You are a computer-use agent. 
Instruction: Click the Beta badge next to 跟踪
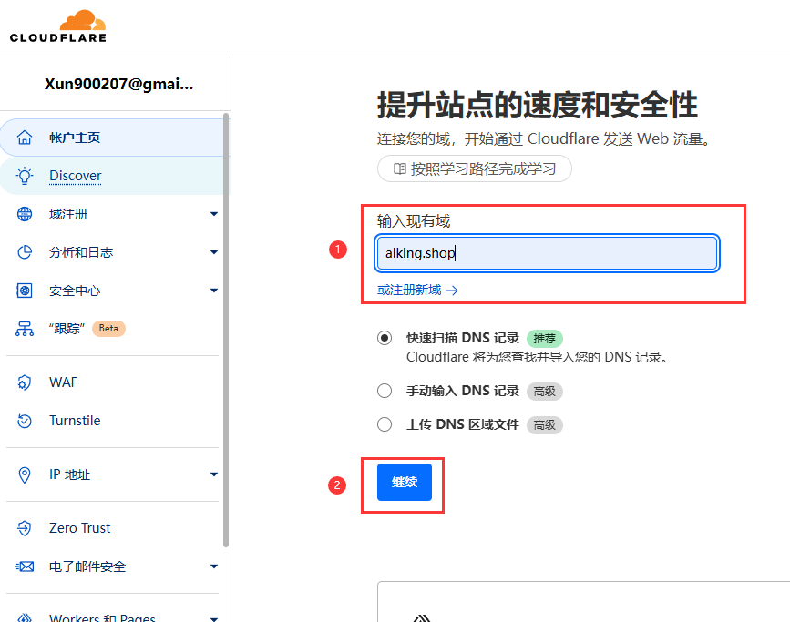108,329
